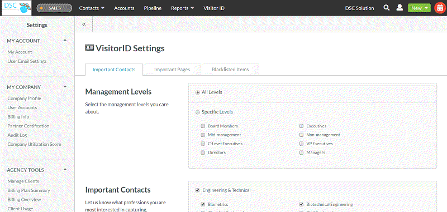Check the Directors checkbox

point(203,152)
